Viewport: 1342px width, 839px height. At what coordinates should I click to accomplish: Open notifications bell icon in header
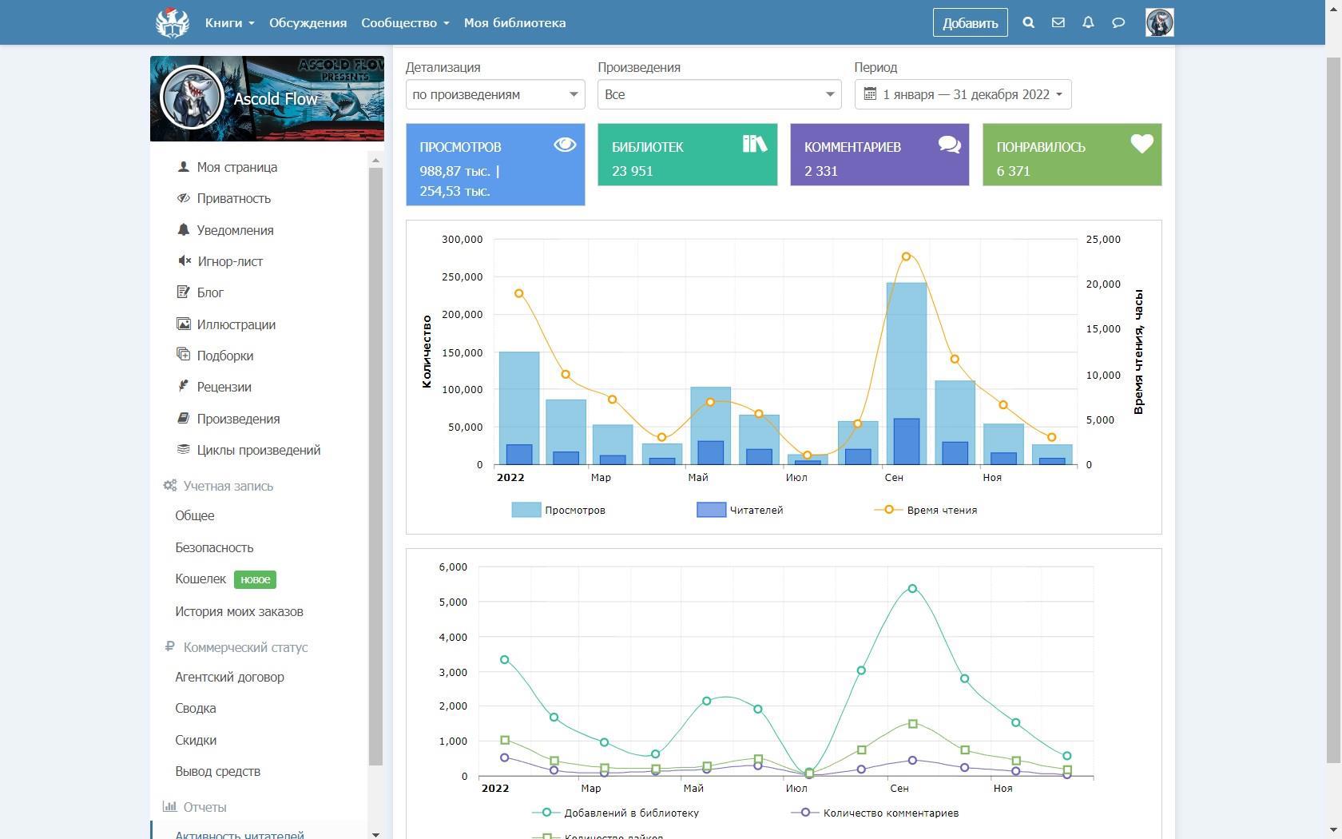pyautogui.click(x=1088, y=22)
